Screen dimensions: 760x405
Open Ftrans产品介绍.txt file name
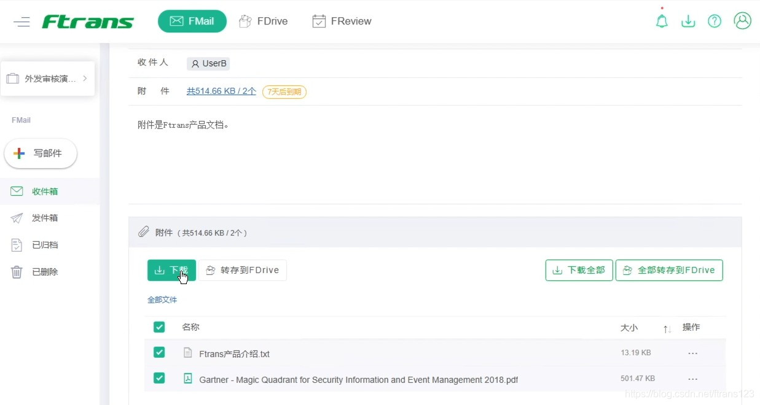(x=235, y=354)
